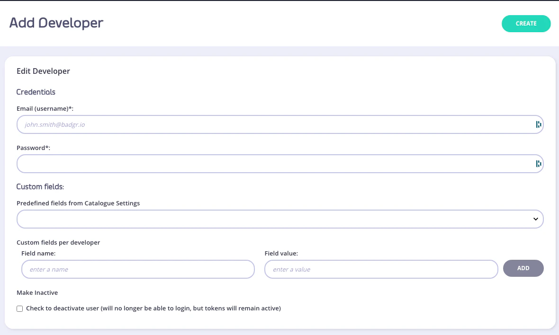Select the Field name text box

pos(137,269)
